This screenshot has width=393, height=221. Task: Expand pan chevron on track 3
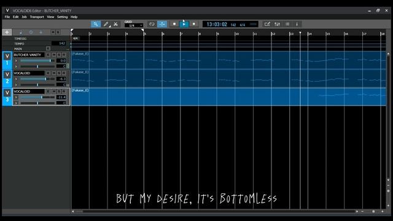click(16, 103)
